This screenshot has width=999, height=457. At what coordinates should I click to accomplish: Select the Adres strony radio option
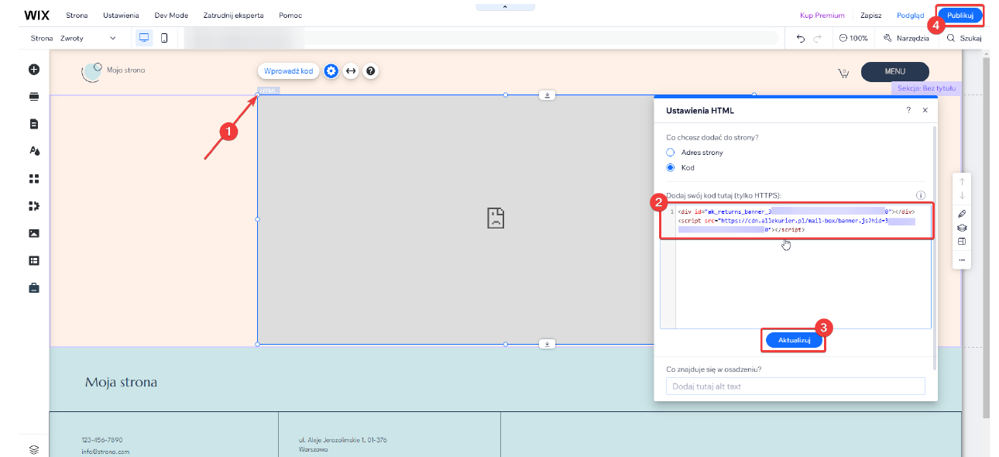[x=671, y=153]
